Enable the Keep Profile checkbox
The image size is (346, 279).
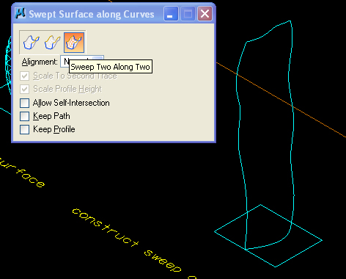(25, 129)
